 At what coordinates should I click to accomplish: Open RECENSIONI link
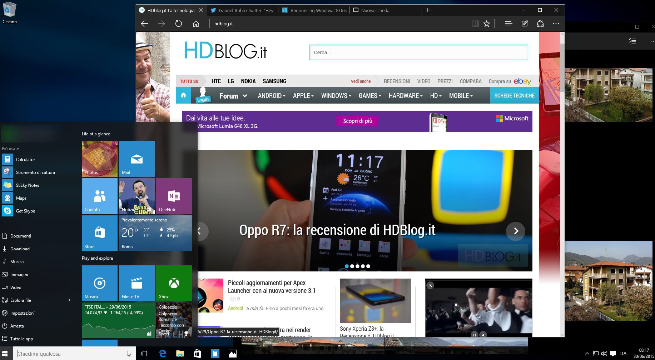click(397, 81)
